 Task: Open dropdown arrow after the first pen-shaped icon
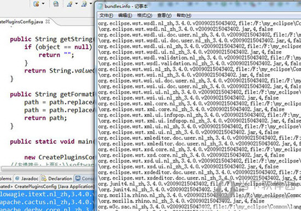[x=77, y=3]
